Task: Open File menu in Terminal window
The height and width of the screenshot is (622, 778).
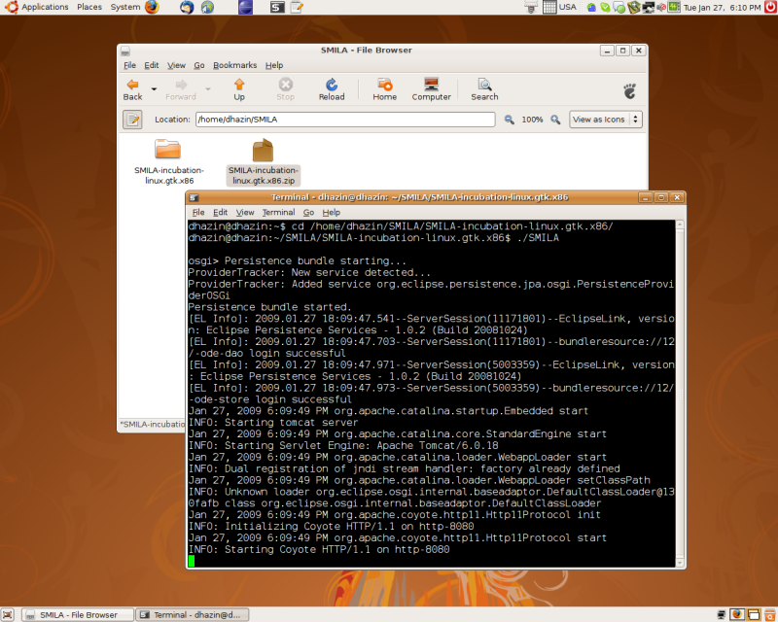Action: pos(198,212)
